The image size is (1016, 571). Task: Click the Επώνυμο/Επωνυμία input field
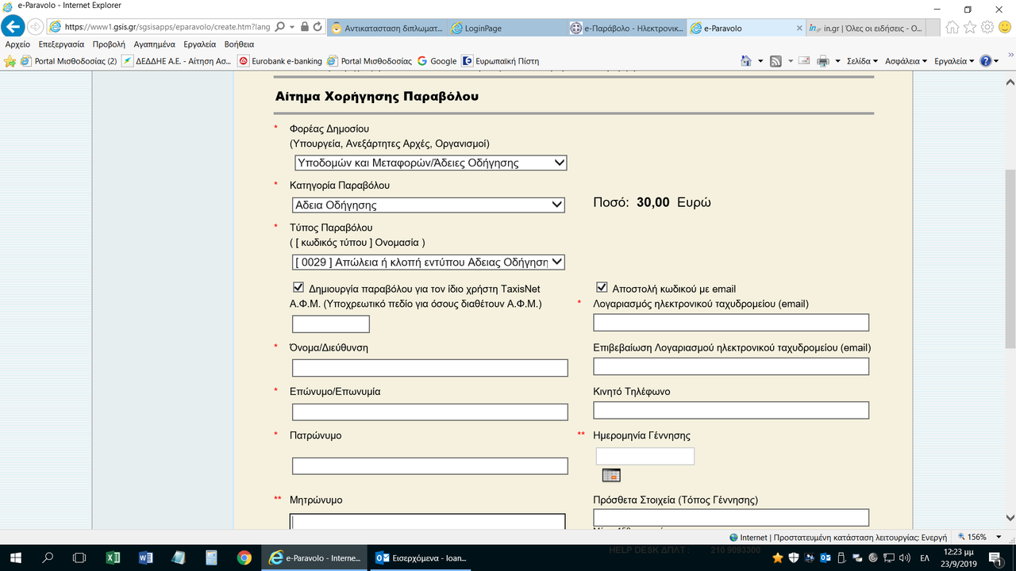(430, 412)
